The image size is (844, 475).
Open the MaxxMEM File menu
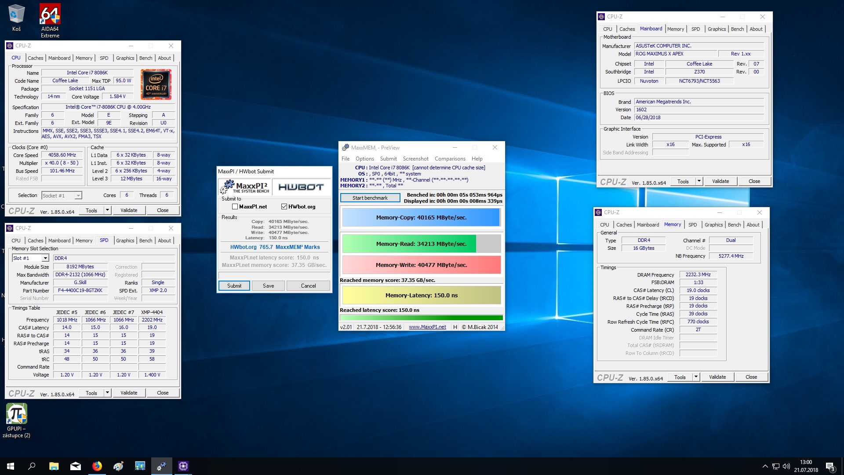click(346, 159)
